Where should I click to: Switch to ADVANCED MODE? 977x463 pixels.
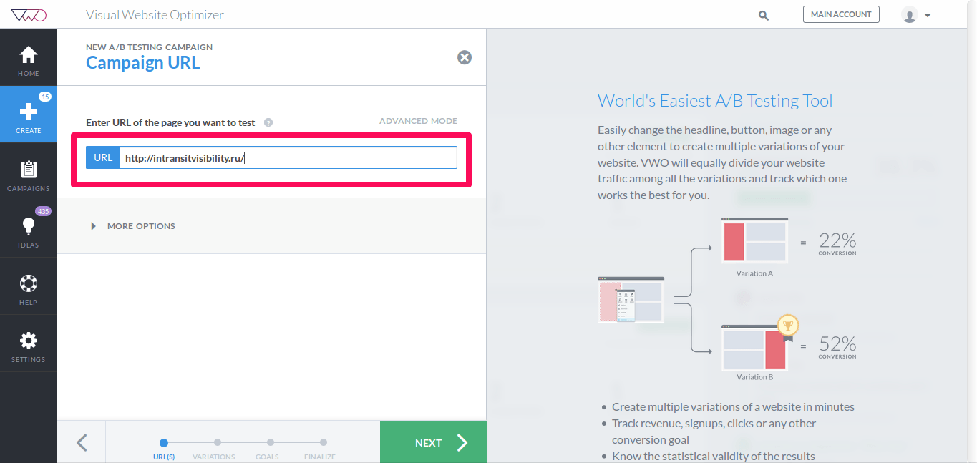[418, 121]
